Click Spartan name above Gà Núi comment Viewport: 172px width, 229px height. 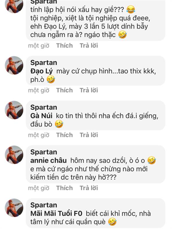[x=44, y=107]
